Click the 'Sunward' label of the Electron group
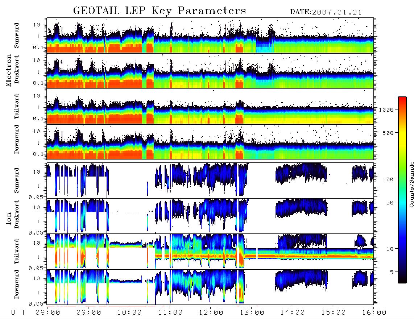This screenshot has width=414, height=319. pos(17,36)
